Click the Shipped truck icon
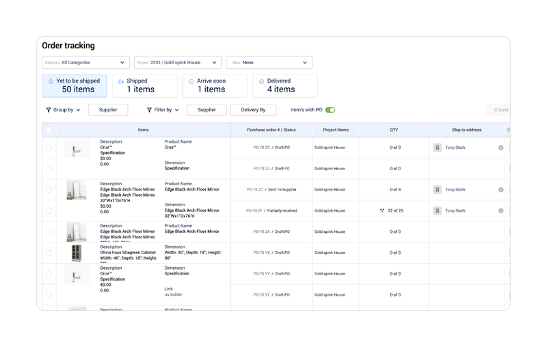Image resolution: width=547 pixels, height=364 pixels. click(121, 81)
